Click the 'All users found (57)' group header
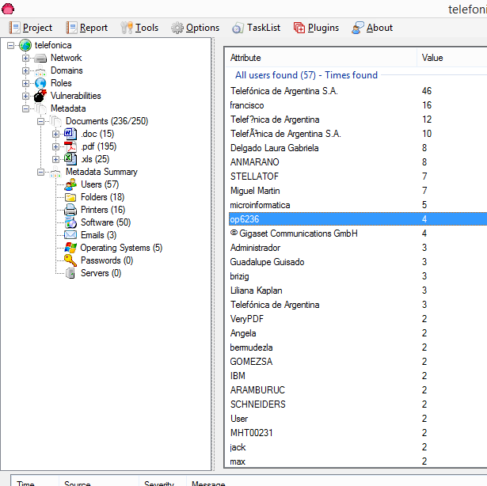This screenshot has height=486, width=487. 306,75
